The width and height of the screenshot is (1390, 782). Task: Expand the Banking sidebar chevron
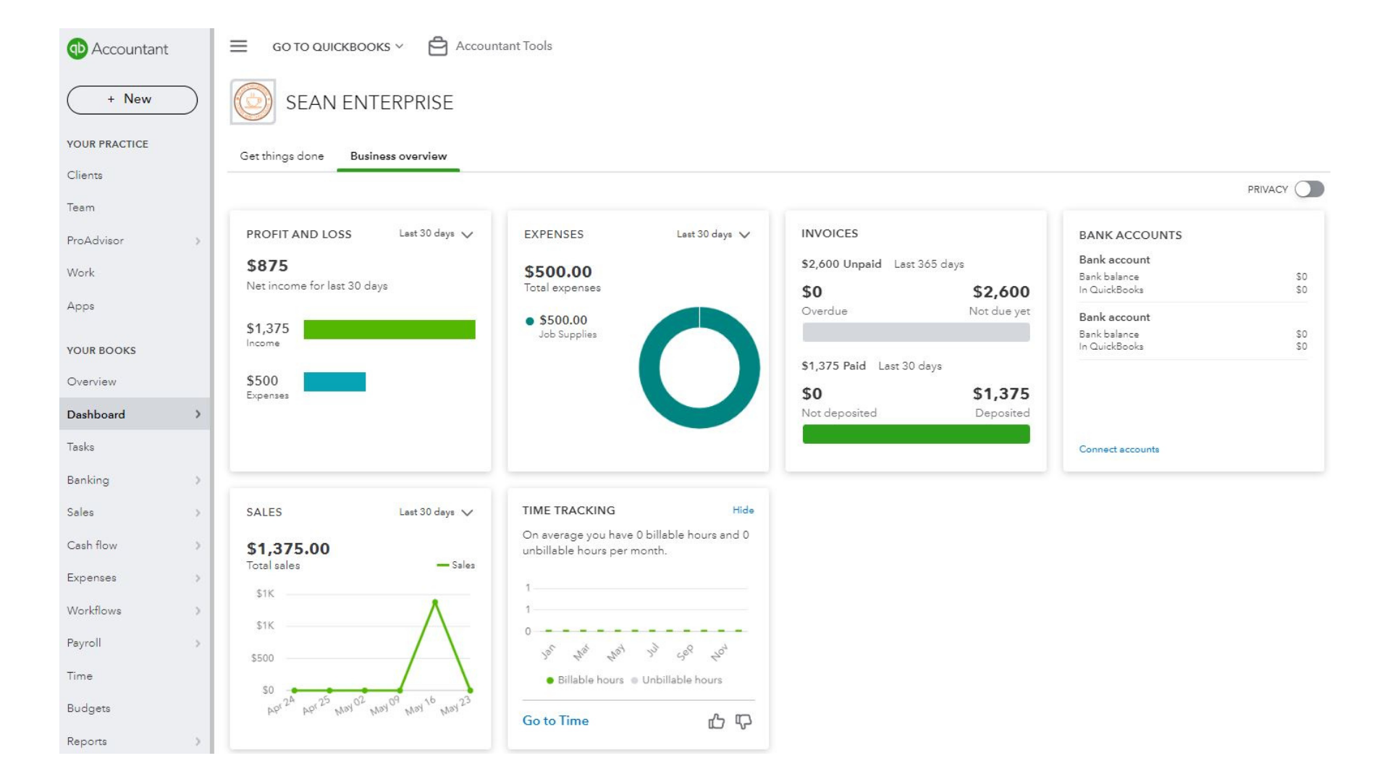[x=198, y=480]
